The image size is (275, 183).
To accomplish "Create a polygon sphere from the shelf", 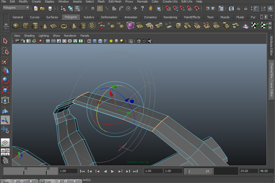I will click(x=16, y=26).
